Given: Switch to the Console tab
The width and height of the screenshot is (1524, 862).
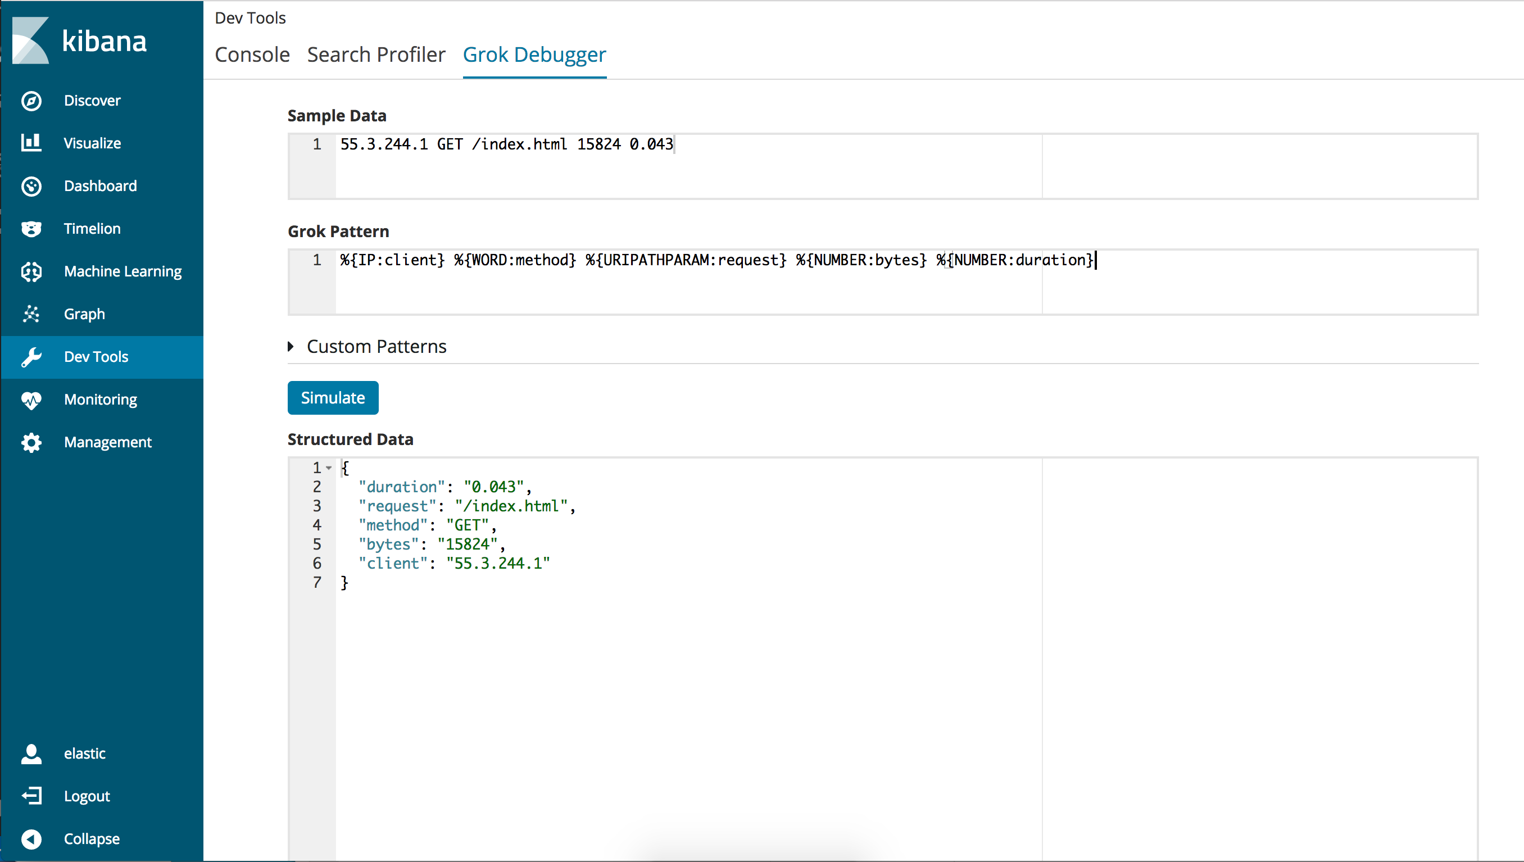Looking at the screenshot, I should pos(252,55).
